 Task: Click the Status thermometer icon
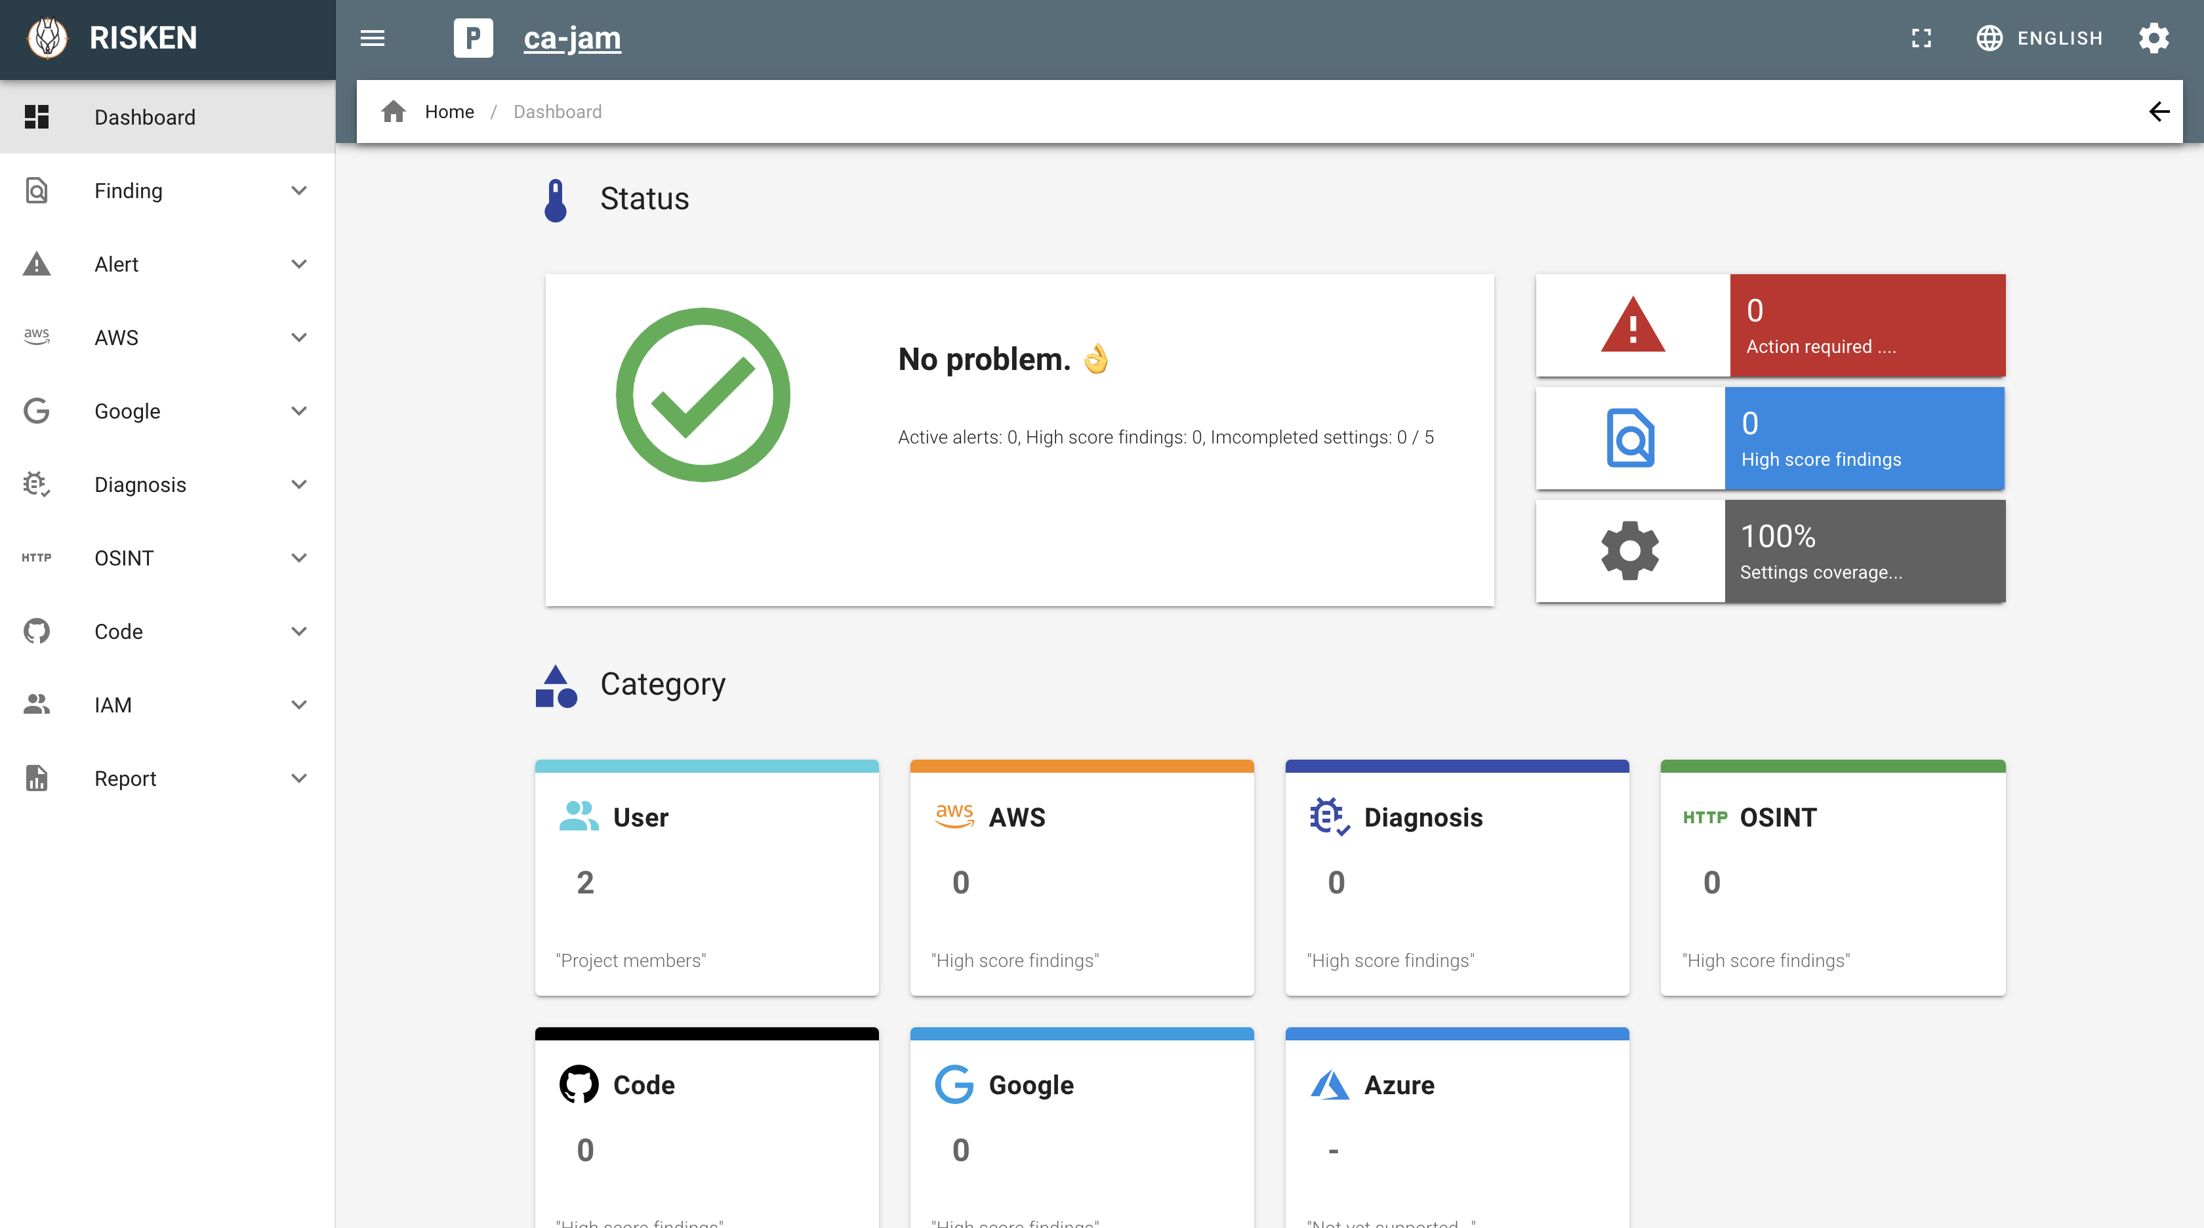tap(556, 200)
